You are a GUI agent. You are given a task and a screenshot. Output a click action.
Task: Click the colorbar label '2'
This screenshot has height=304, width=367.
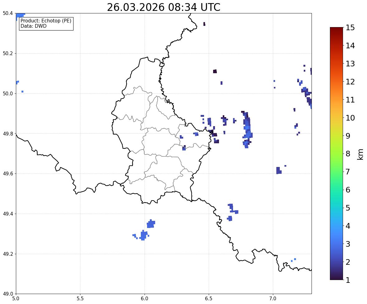[348, 262]
